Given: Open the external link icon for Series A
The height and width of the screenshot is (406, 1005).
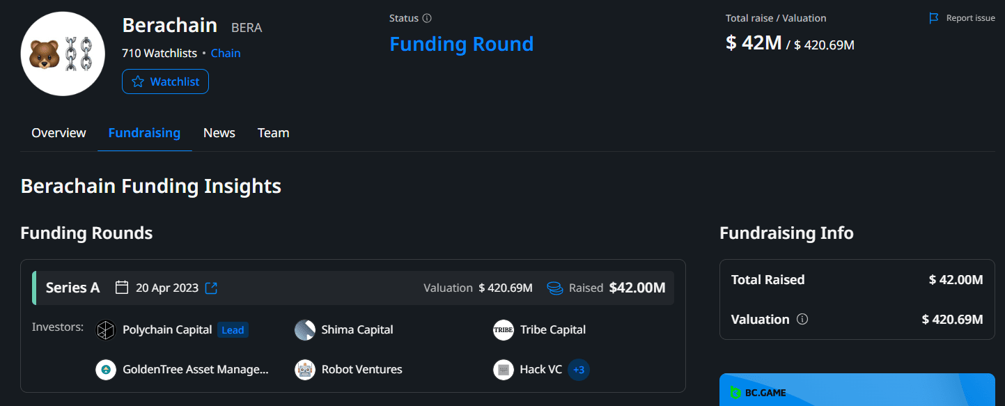Looking at the screenshot, I should [x=210, y=287].
